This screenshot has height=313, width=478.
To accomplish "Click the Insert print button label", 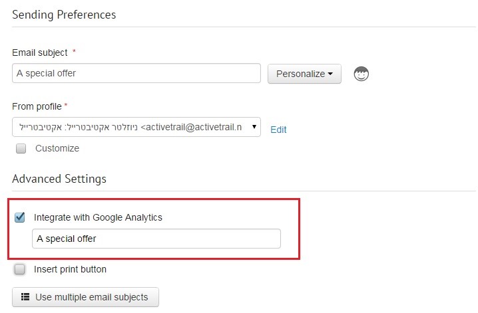I will point(70,269).
